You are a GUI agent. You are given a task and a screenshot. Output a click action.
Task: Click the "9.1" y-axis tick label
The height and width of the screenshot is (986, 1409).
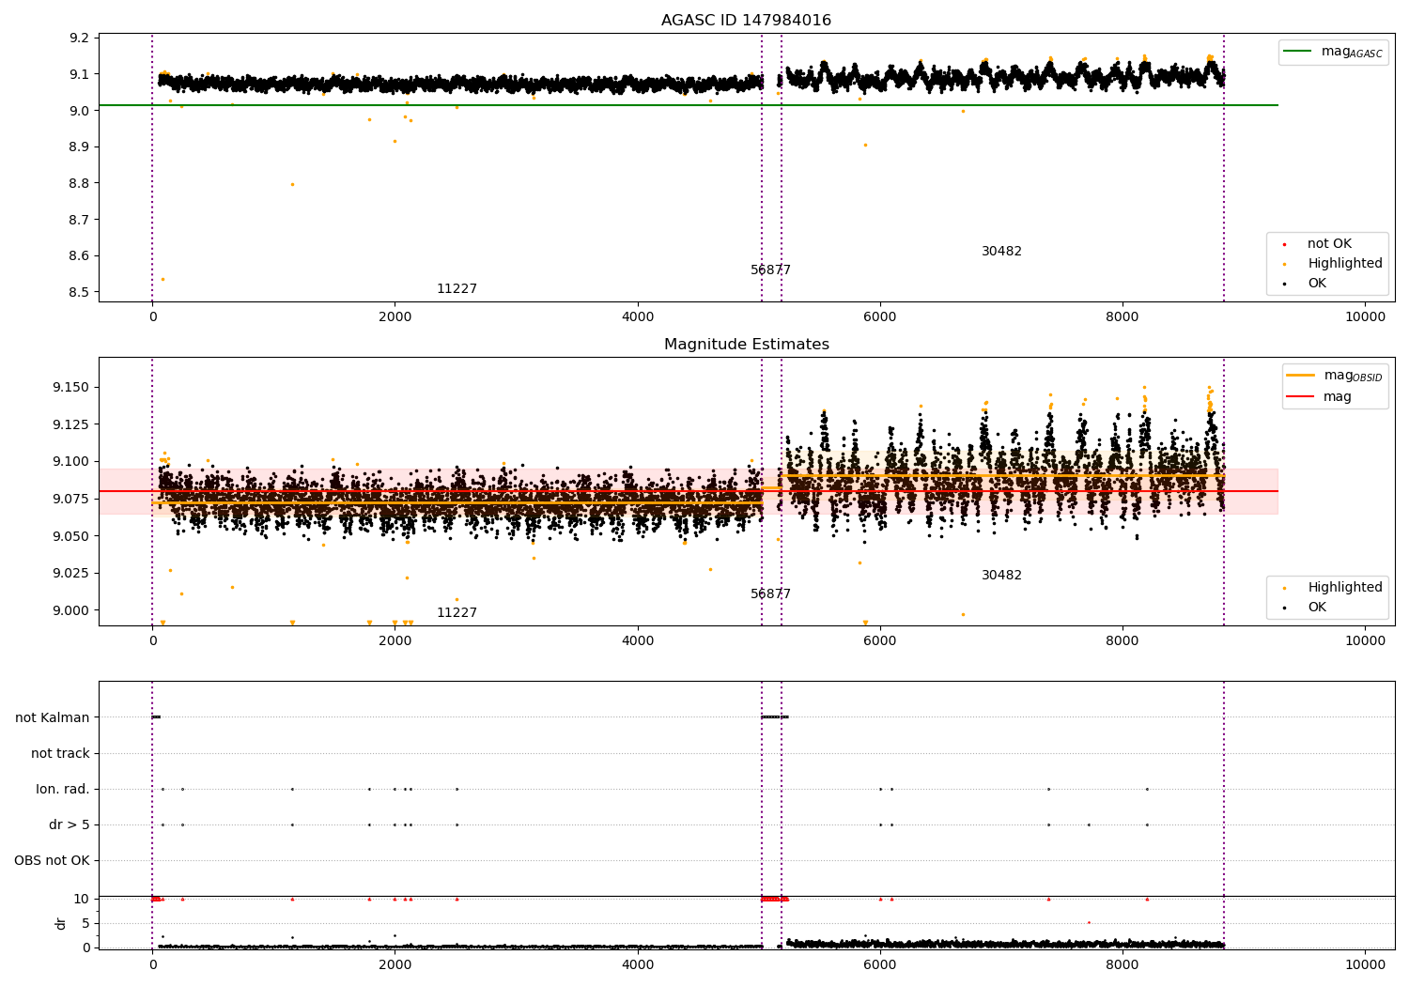click(78, 75)
